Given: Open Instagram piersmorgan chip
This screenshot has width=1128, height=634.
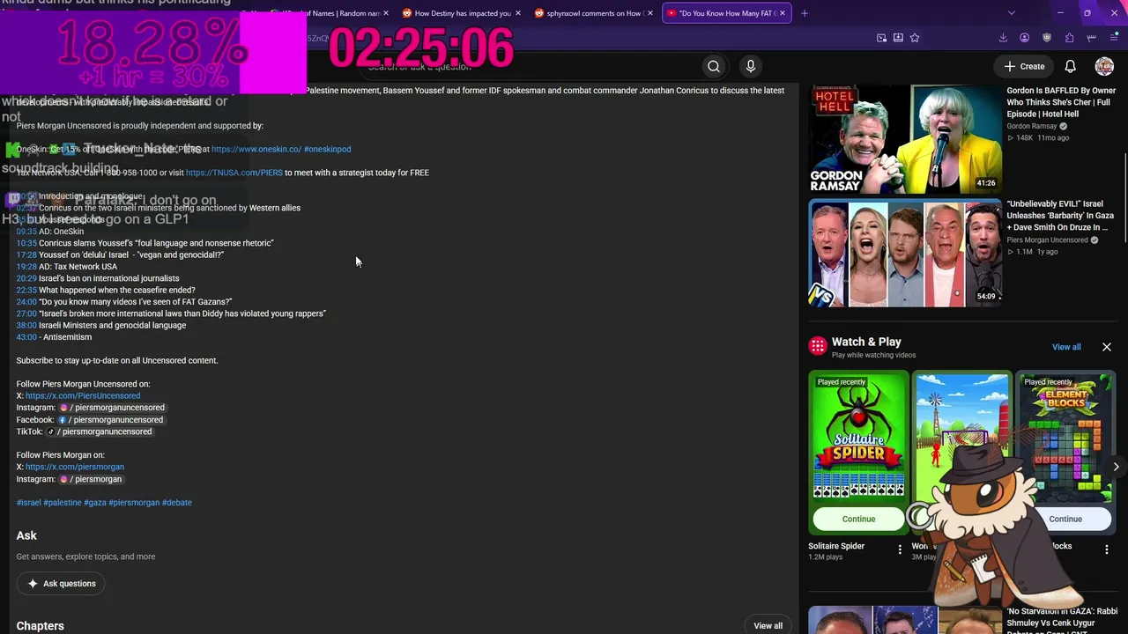Looking at the screenshot, I should click(91, 479).
